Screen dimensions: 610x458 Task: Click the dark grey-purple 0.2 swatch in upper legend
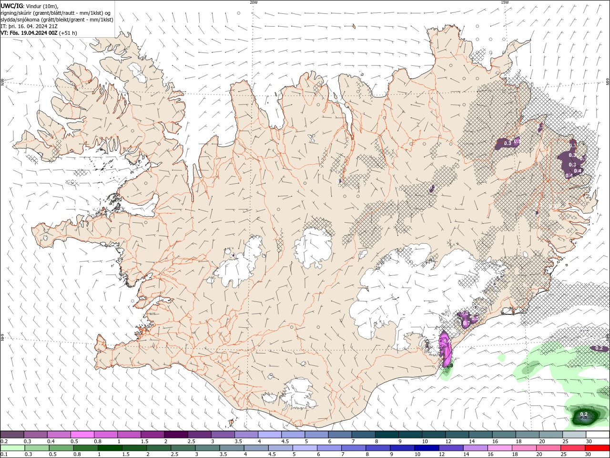pos(12,435)
